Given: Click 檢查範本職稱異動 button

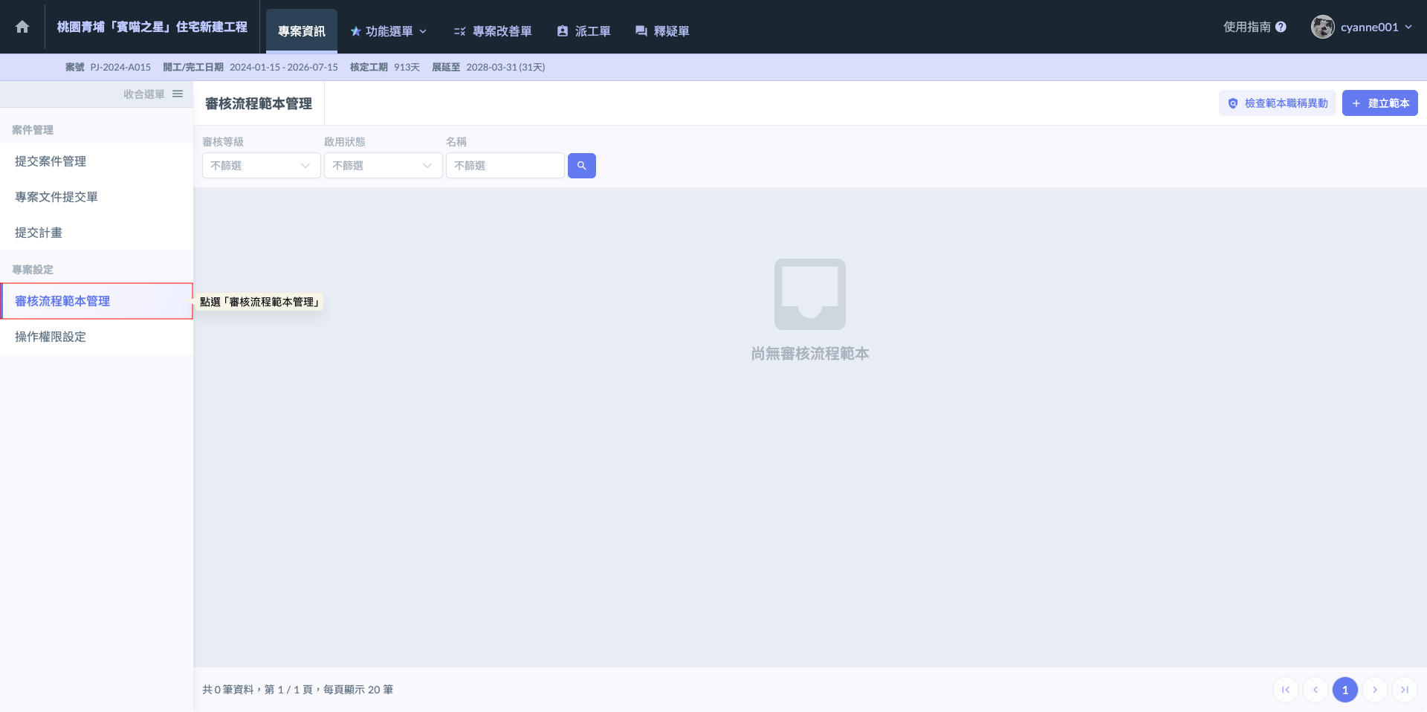Looking at the screenshot, I should coord(1278,103).
